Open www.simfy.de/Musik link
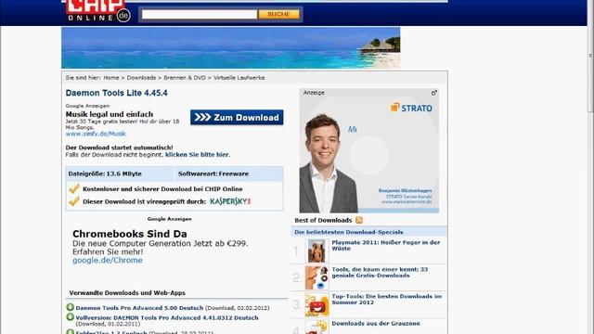Viewport: 594px width, 334px height. click(96, 134)
